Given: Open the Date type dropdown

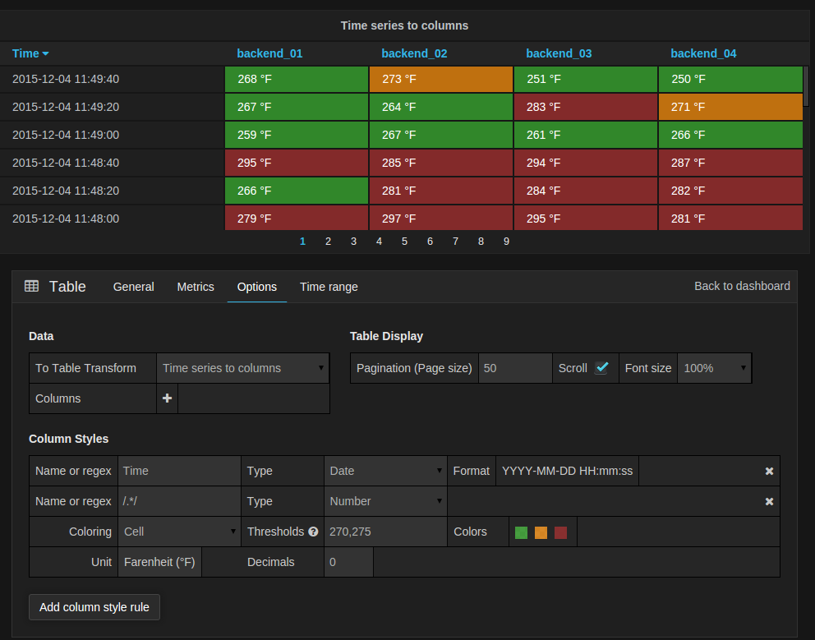Looking at the screenshot, I should [385, 471].
